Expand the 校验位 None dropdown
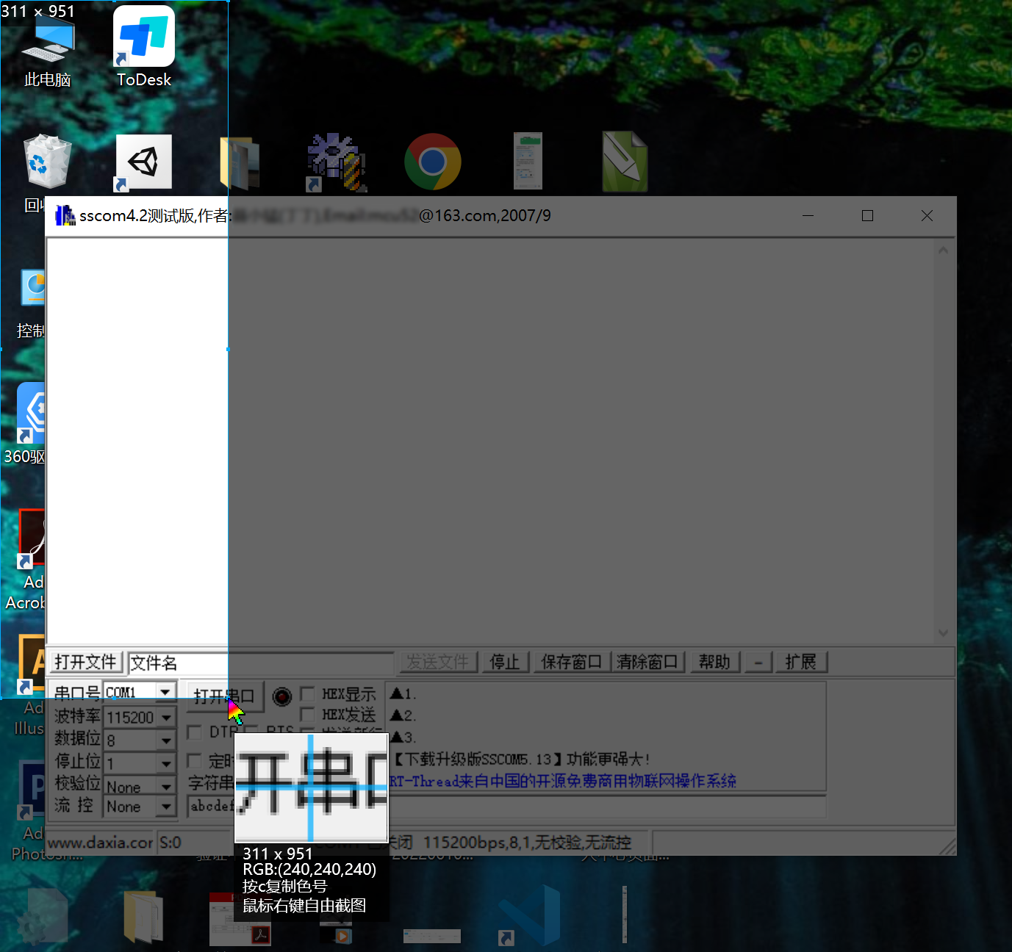This screenshot has height=952, width=1012. [167, 787]
